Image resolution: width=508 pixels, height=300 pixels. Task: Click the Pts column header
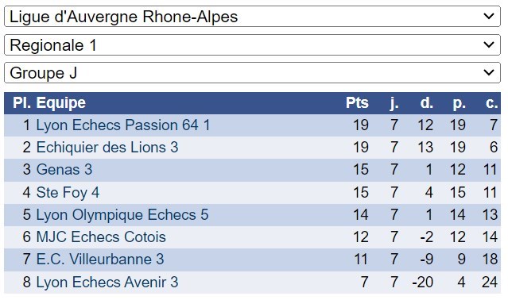tap(357, 103)
